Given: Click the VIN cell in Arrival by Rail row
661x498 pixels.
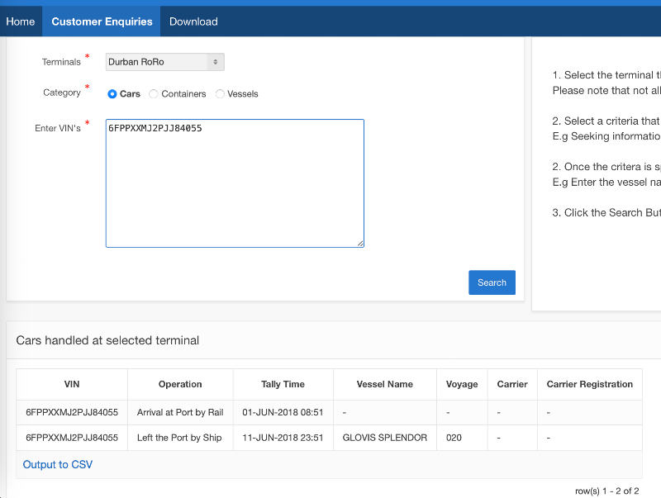Looking at the screenshot, I should [72, 412].
